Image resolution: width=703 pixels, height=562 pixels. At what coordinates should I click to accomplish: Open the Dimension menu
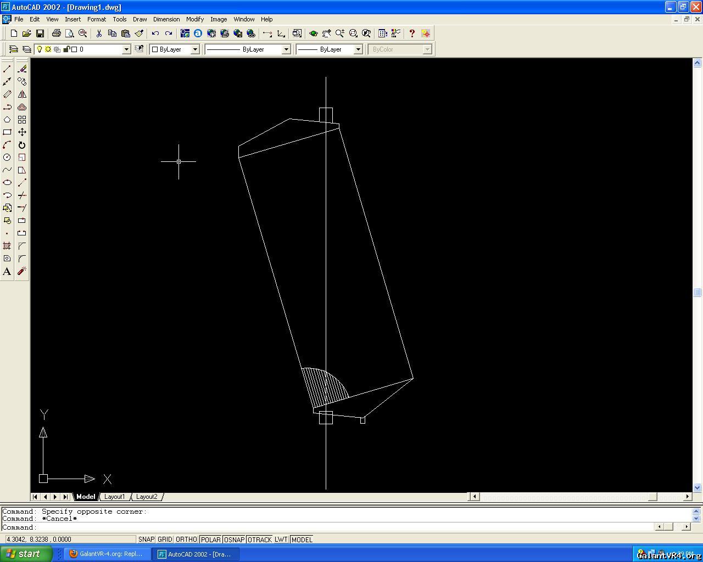tap(166, 19)
